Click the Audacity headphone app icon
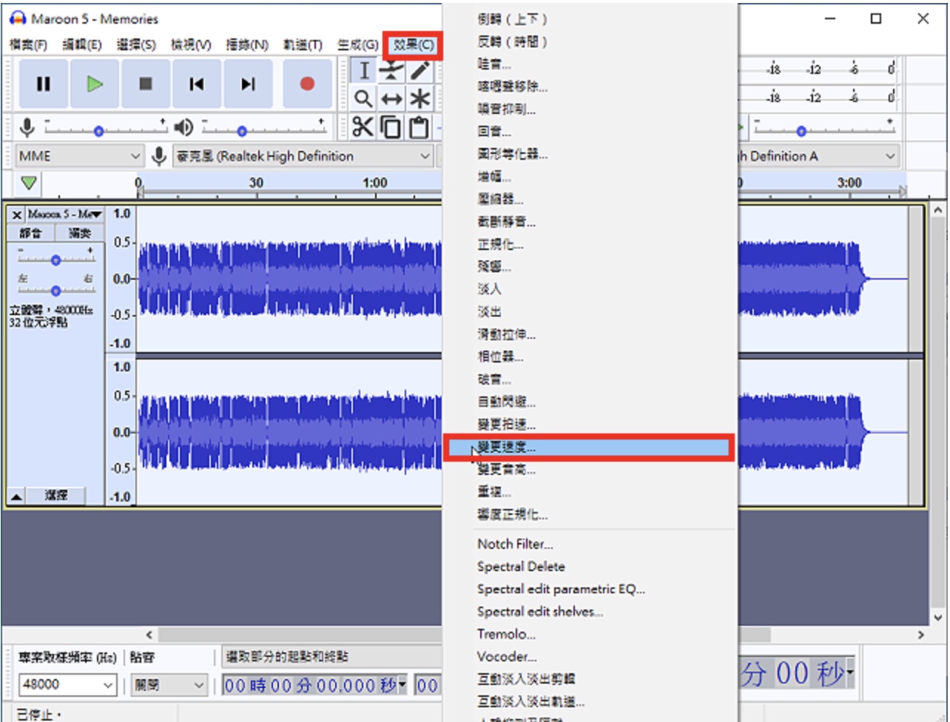Screen dimensions: 950x722 (18, 18)
